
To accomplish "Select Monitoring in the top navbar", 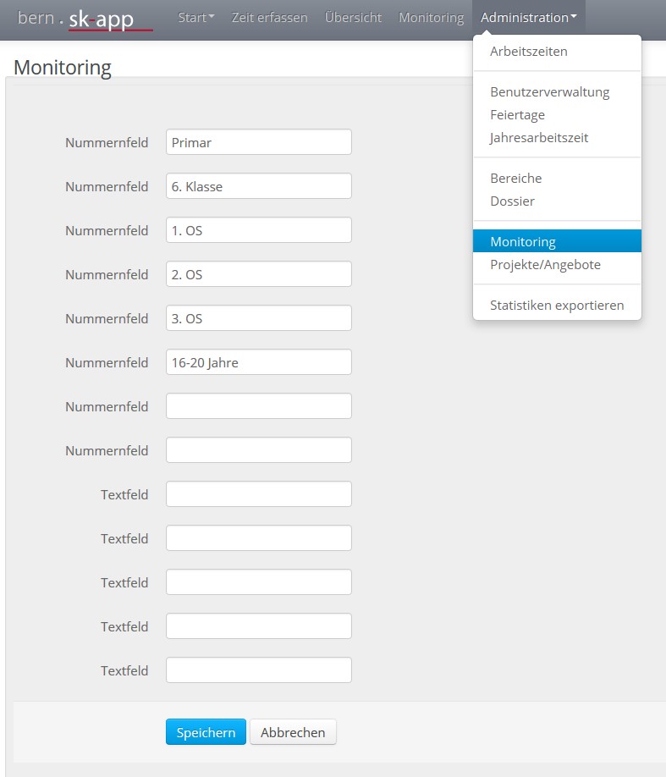I will click(x=431, y=18).
